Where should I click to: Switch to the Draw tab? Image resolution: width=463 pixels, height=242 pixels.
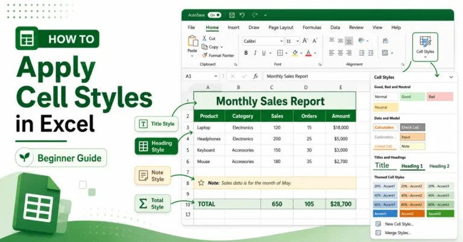click(x=254, y=28)
